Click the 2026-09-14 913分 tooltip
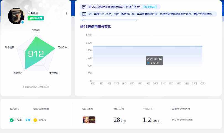This screenshot has width=224, height=133. 154,61
